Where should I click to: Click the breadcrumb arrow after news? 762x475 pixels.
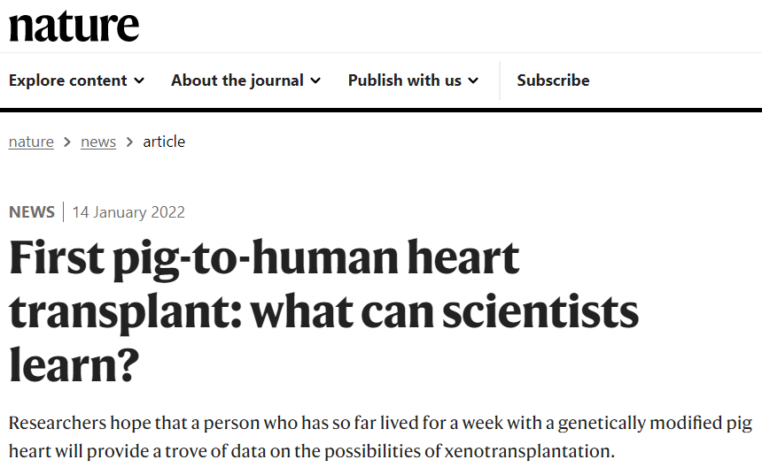click(x=129, y=142)
